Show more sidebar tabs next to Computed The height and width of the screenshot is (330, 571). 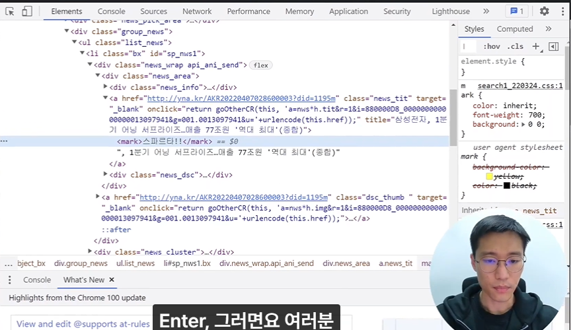pyautogui.click(x=549, y=29)
